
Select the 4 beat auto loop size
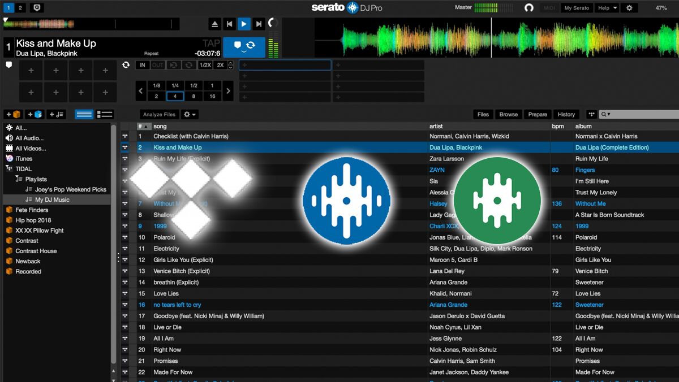coord(175,96)
